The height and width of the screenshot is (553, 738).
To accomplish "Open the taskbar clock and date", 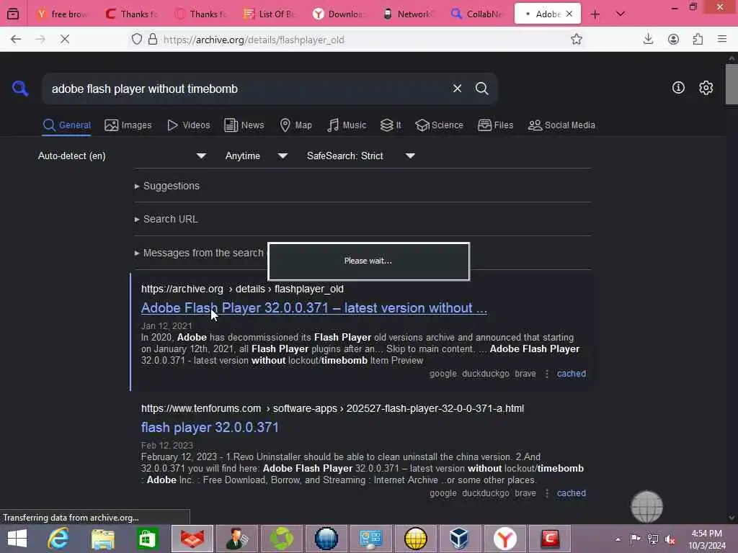I will click(706, 539).
